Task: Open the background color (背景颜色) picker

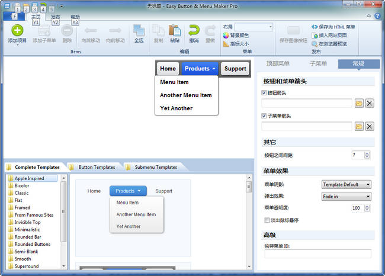Action: tap(226, 36)
